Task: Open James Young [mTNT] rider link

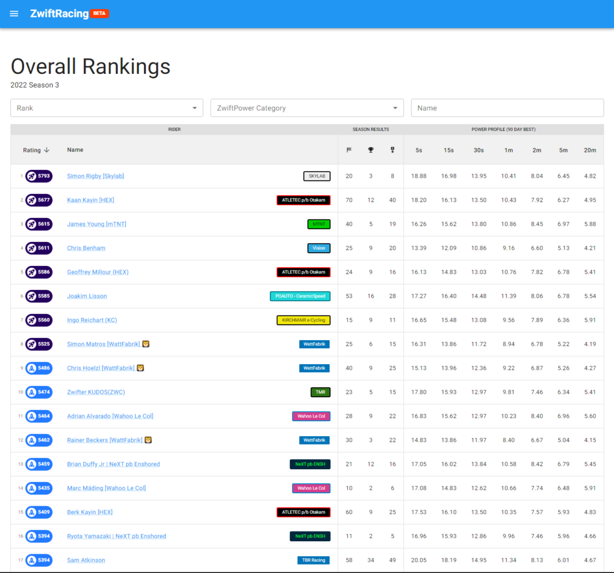Action: point(97,224)
